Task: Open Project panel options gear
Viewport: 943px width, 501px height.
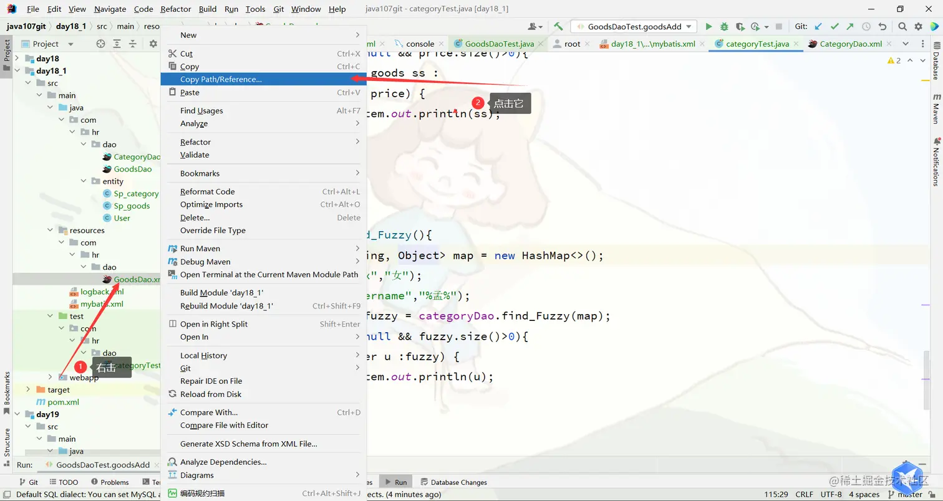Action: pos(153,44)
